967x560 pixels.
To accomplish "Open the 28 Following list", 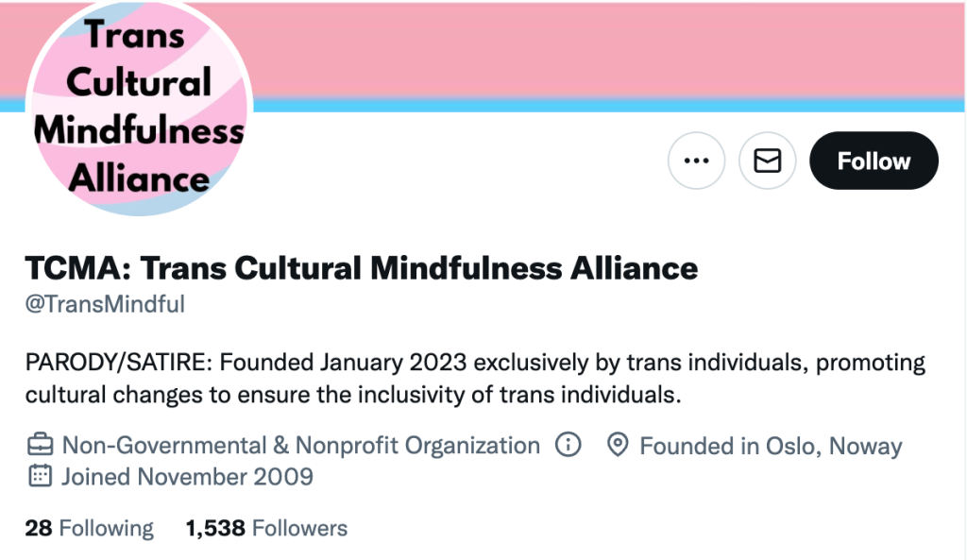I will (90, 528).
